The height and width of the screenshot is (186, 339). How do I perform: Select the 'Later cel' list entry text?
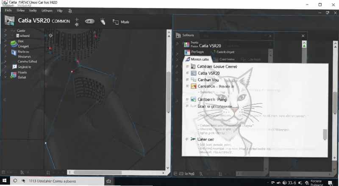click(x=206, y=139)
